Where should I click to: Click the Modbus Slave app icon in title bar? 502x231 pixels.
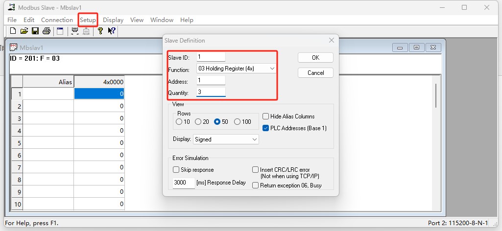12,7
